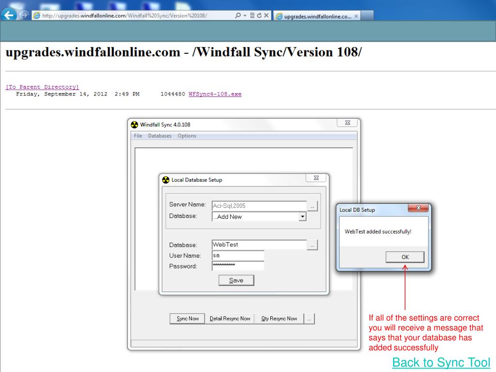Click the Local Database Setup title icon
The image size is (496, 372).
(166, 180)
